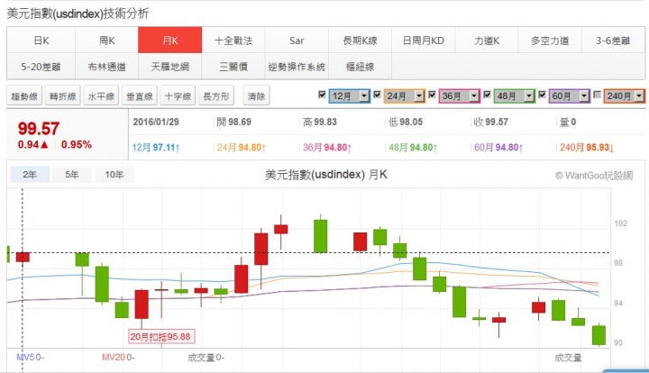Switch to the 日K tab

(41, 41)
